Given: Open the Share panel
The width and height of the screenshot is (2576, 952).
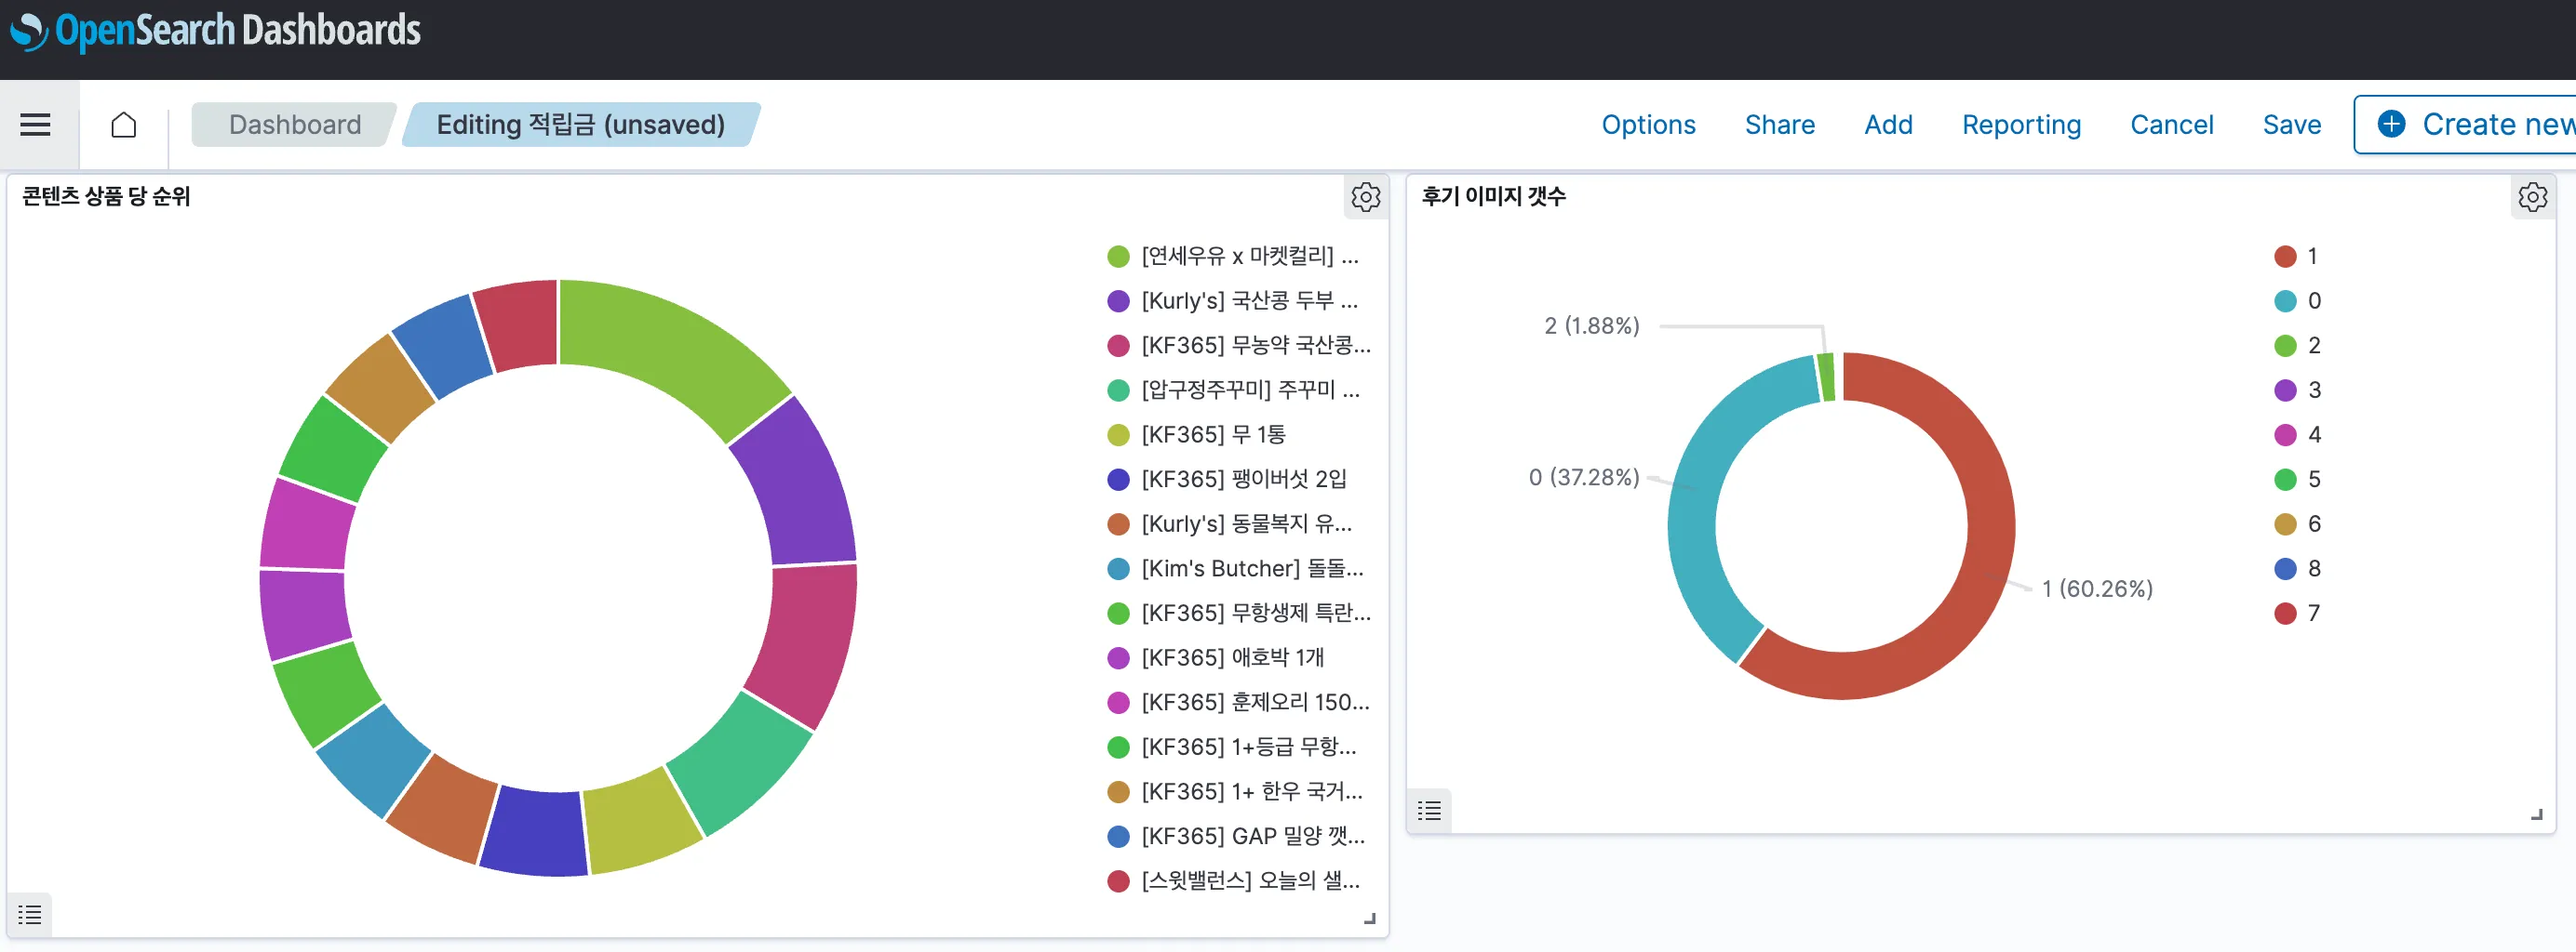Looking at the screenshot, I should 1780,124.
